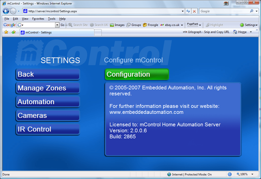Click the Groups icon on the Google toolbar
Viewport: 261px width, 179px height.
coord(134,25)
